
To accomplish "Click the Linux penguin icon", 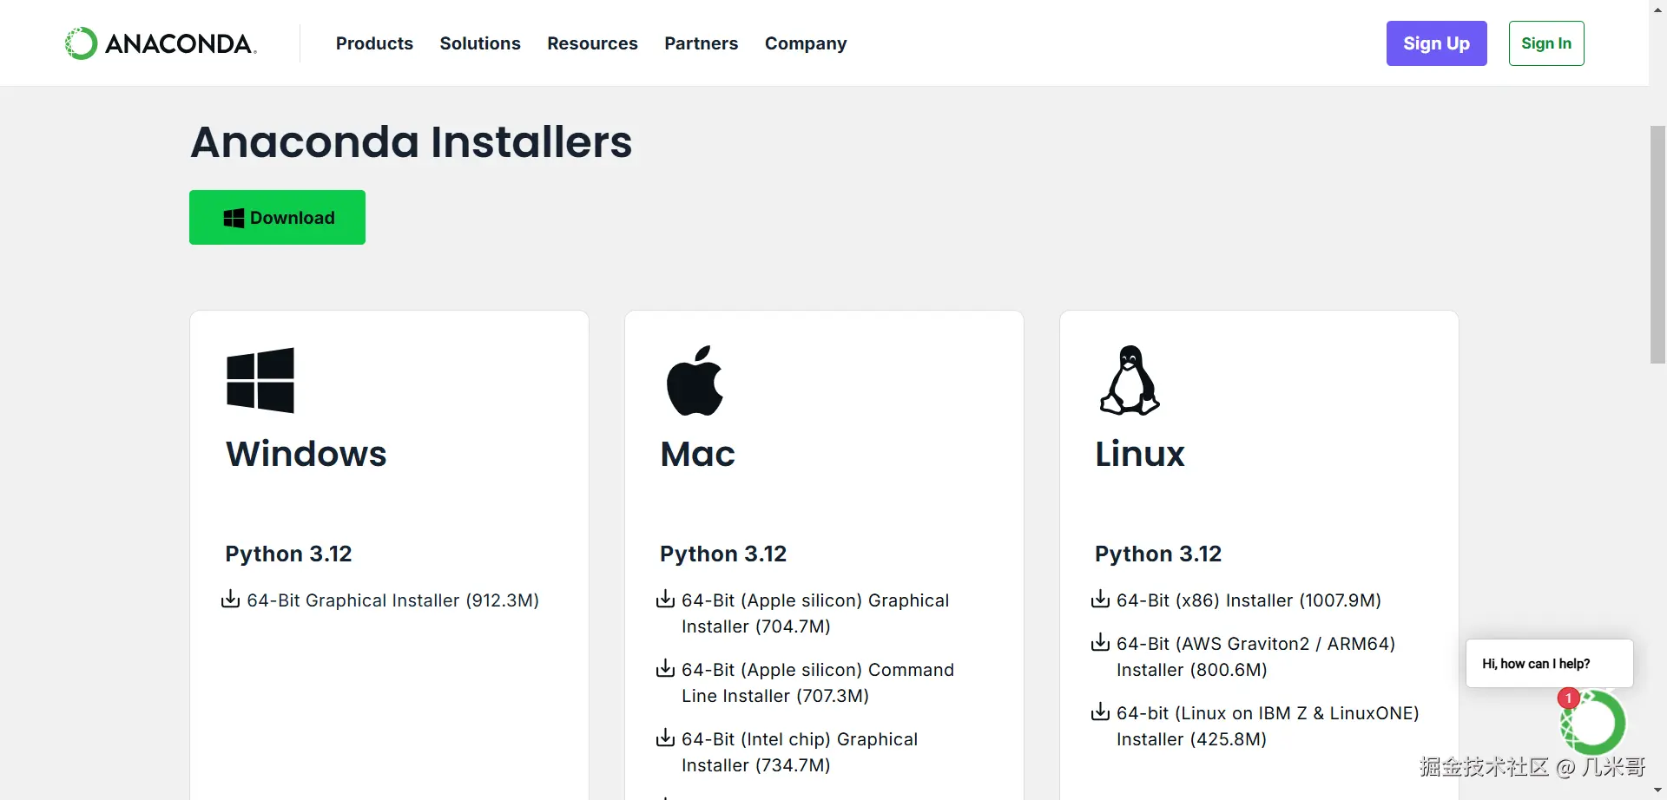I will coord(1130,380).
